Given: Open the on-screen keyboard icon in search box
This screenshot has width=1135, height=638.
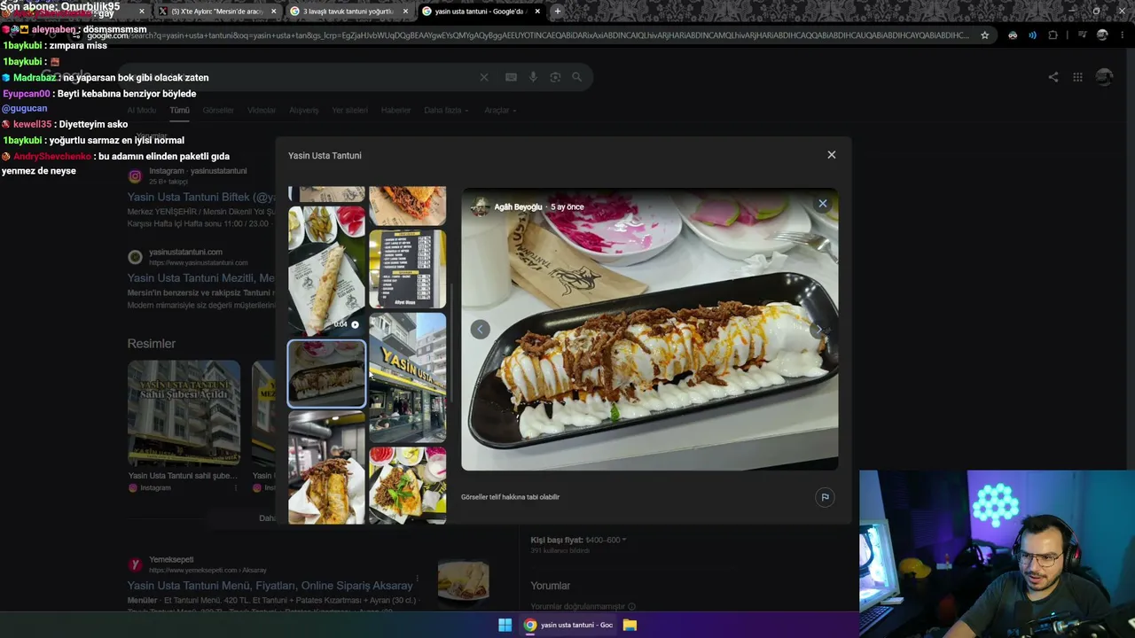Looking at the screenshot, I should point(511,77).
